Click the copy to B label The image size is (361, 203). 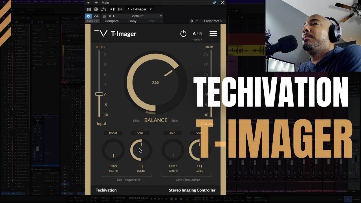(x=197, y=40)
